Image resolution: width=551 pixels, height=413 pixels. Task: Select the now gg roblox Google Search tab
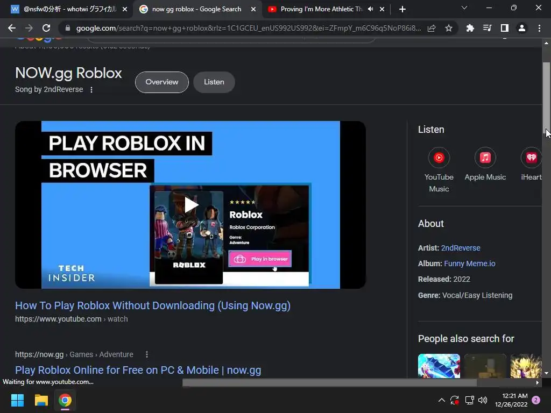pos(196,9)
